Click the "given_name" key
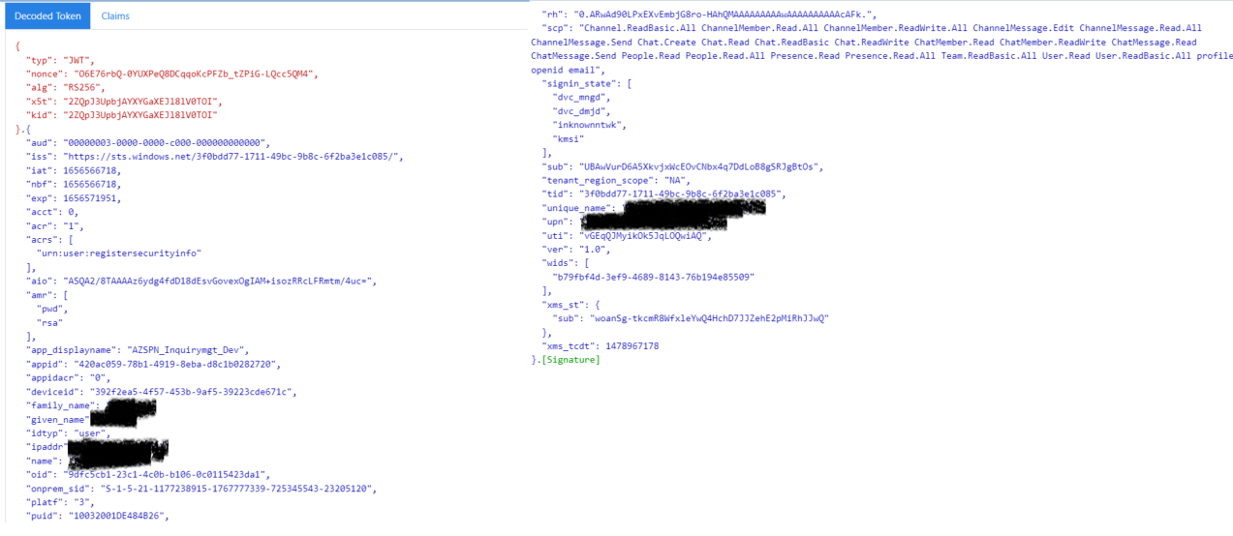Screen dimensions: 1233x536 coord(57,419)
